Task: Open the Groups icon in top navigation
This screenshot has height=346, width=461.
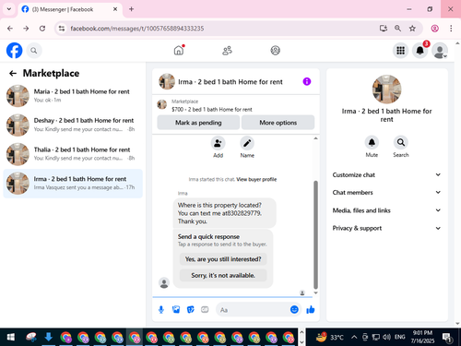Action: (275, 50)
